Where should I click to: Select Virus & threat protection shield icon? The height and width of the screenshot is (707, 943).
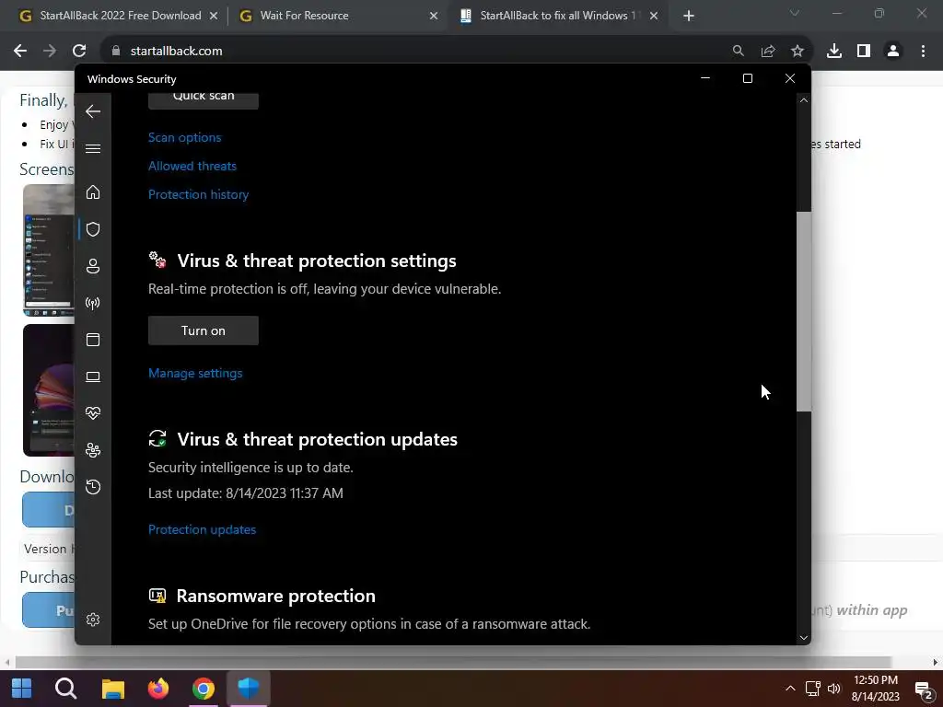tap(93, 229)
